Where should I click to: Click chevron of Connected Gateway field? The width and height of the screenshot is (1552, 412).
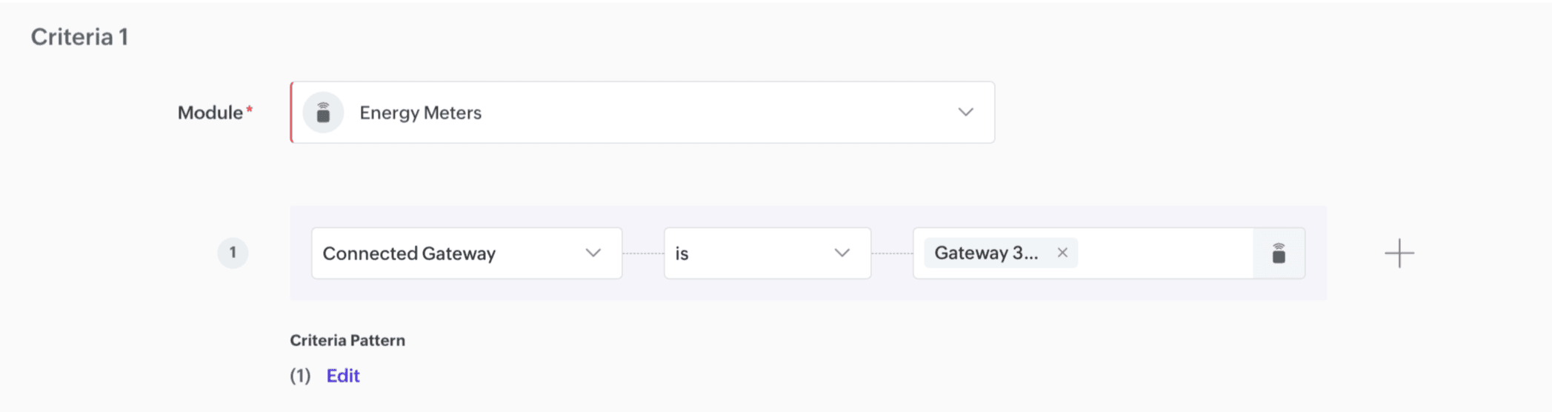click(593, 253)
